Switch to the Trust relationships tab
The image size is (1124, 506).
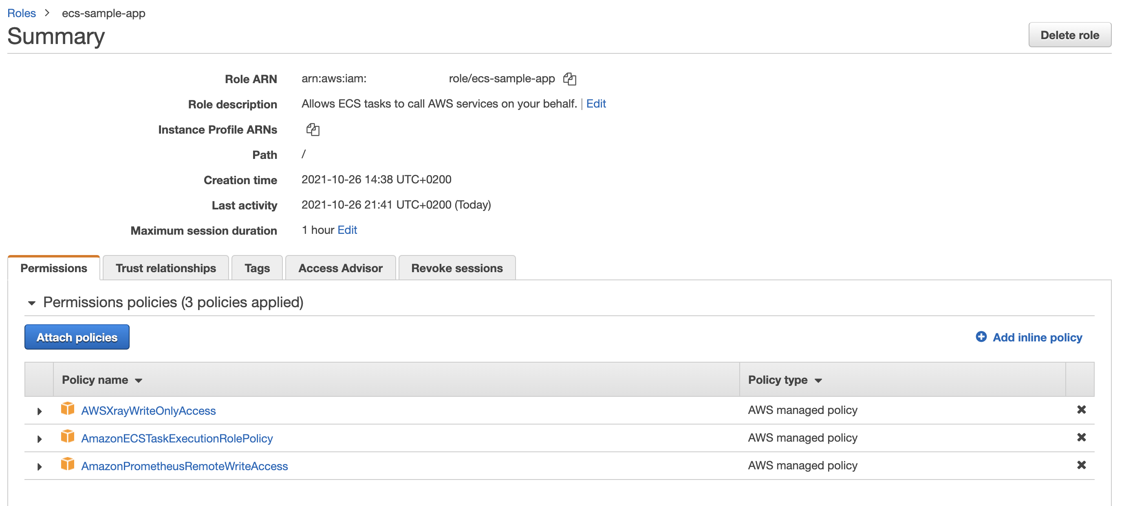coord(165,268)
